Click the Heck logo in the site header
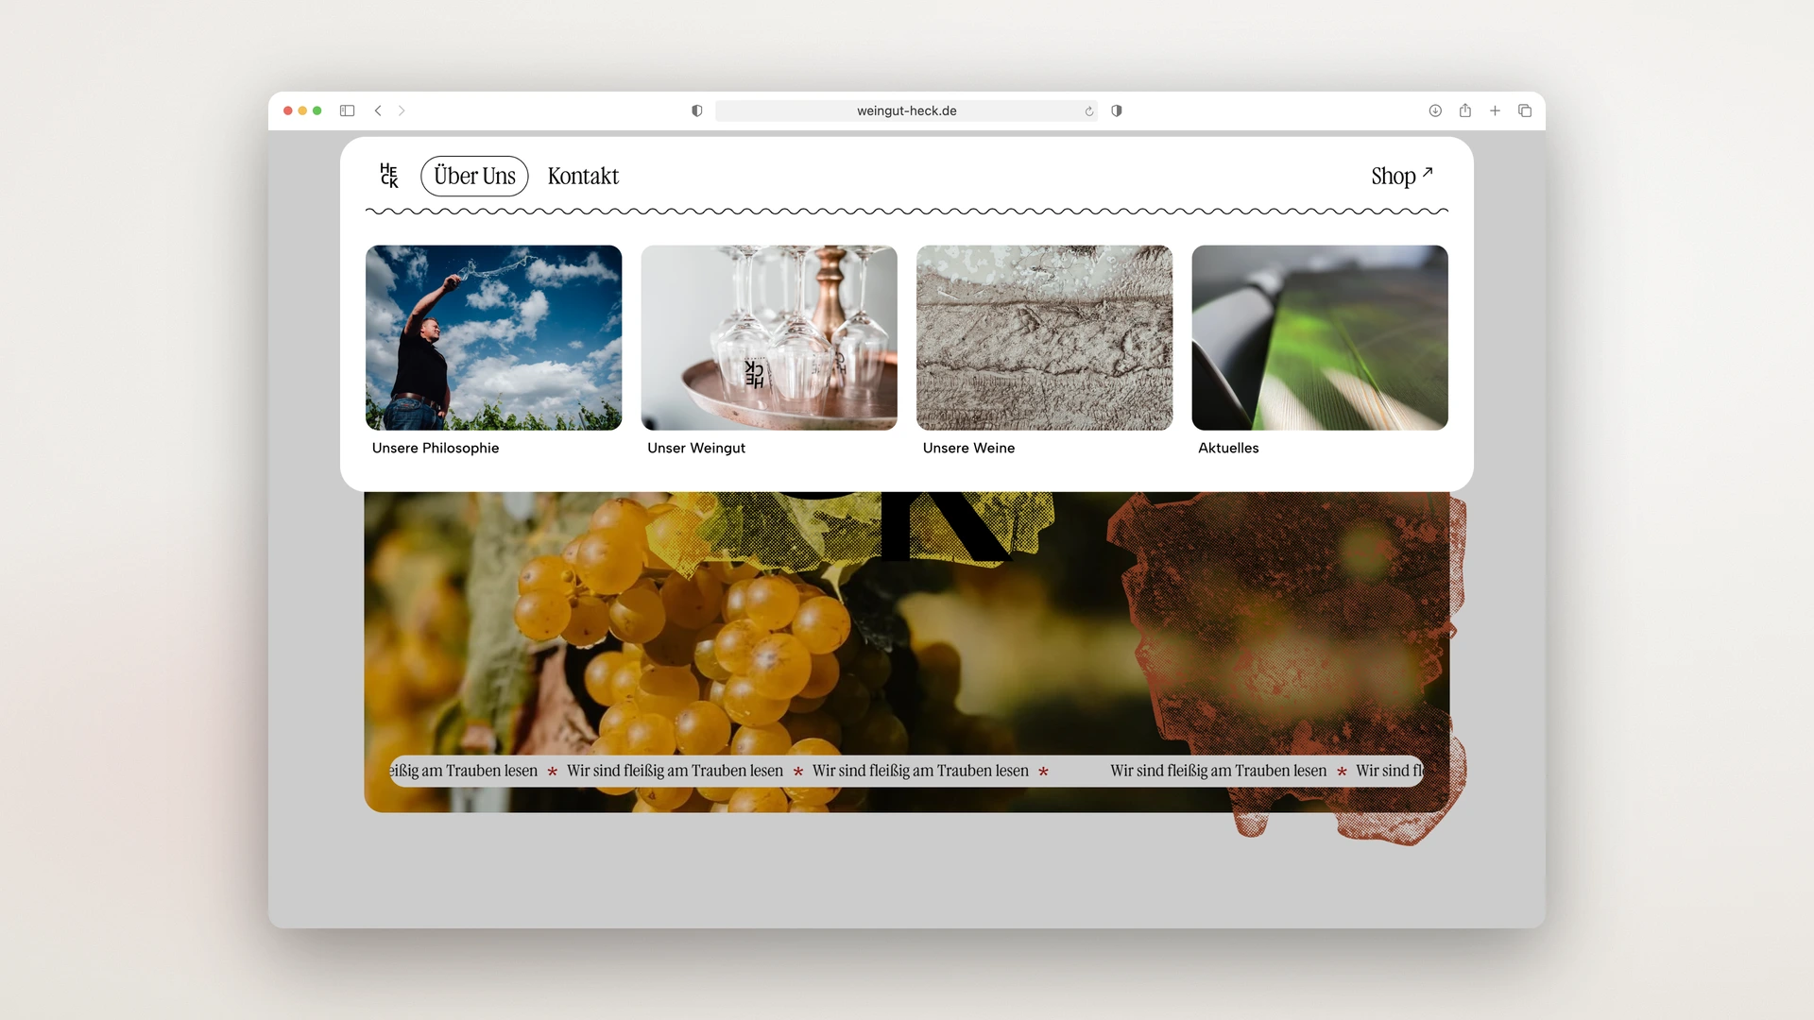The image size is (1814, 1020). (x=389, y=176)
